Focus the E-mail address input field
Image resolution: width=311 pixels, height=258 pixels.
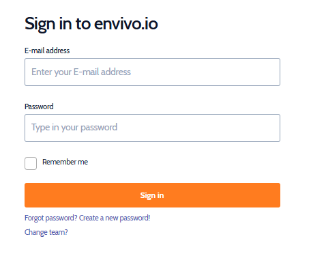[152, 72]
